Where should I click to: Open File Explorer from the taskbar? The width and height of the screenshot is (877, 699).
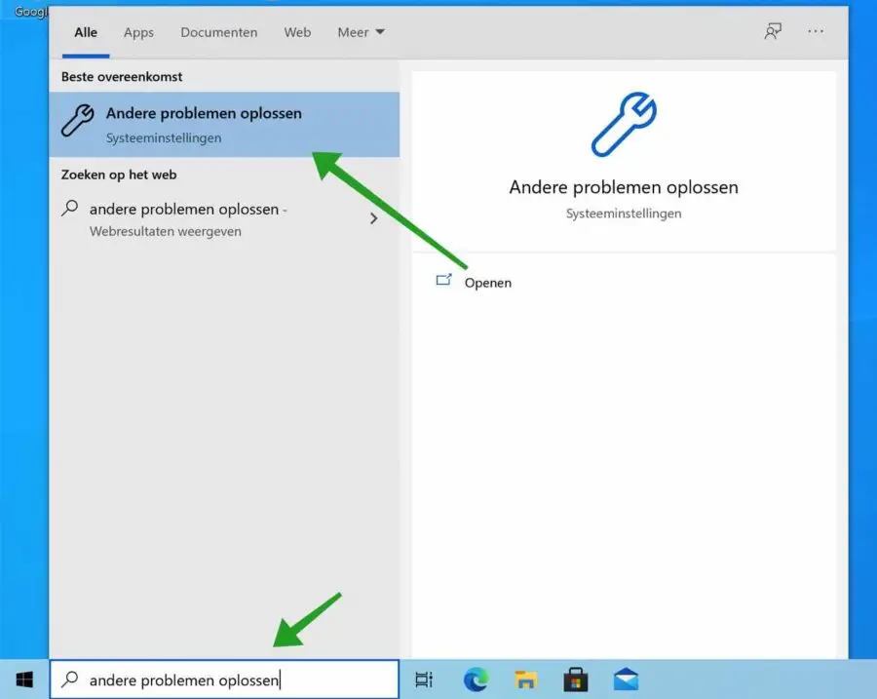click(x=526, y=680)
